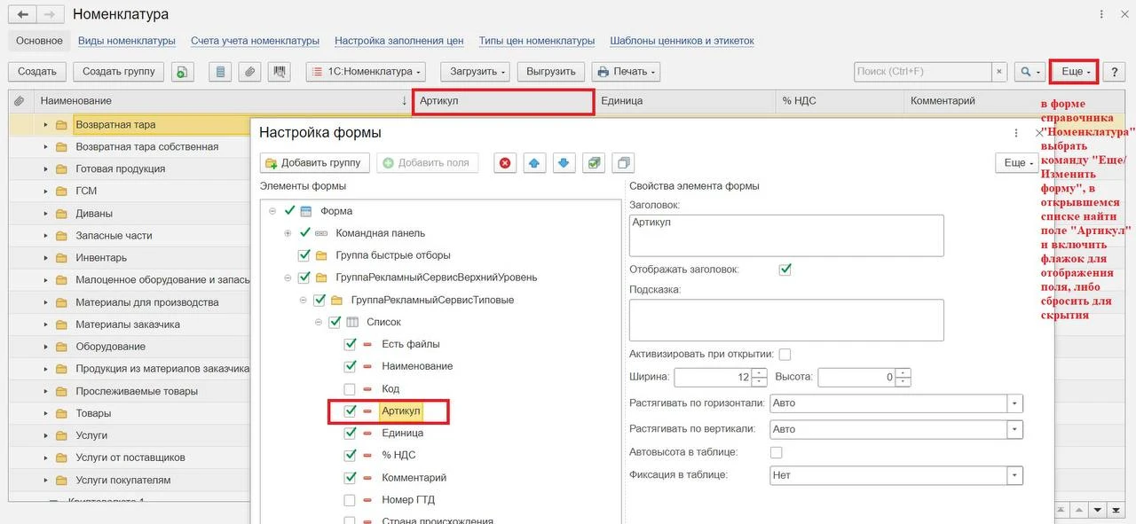This screenshot has height=524, width=1136.
Task: Click the barcode search toolbar icon
Action: coord(280,72)
